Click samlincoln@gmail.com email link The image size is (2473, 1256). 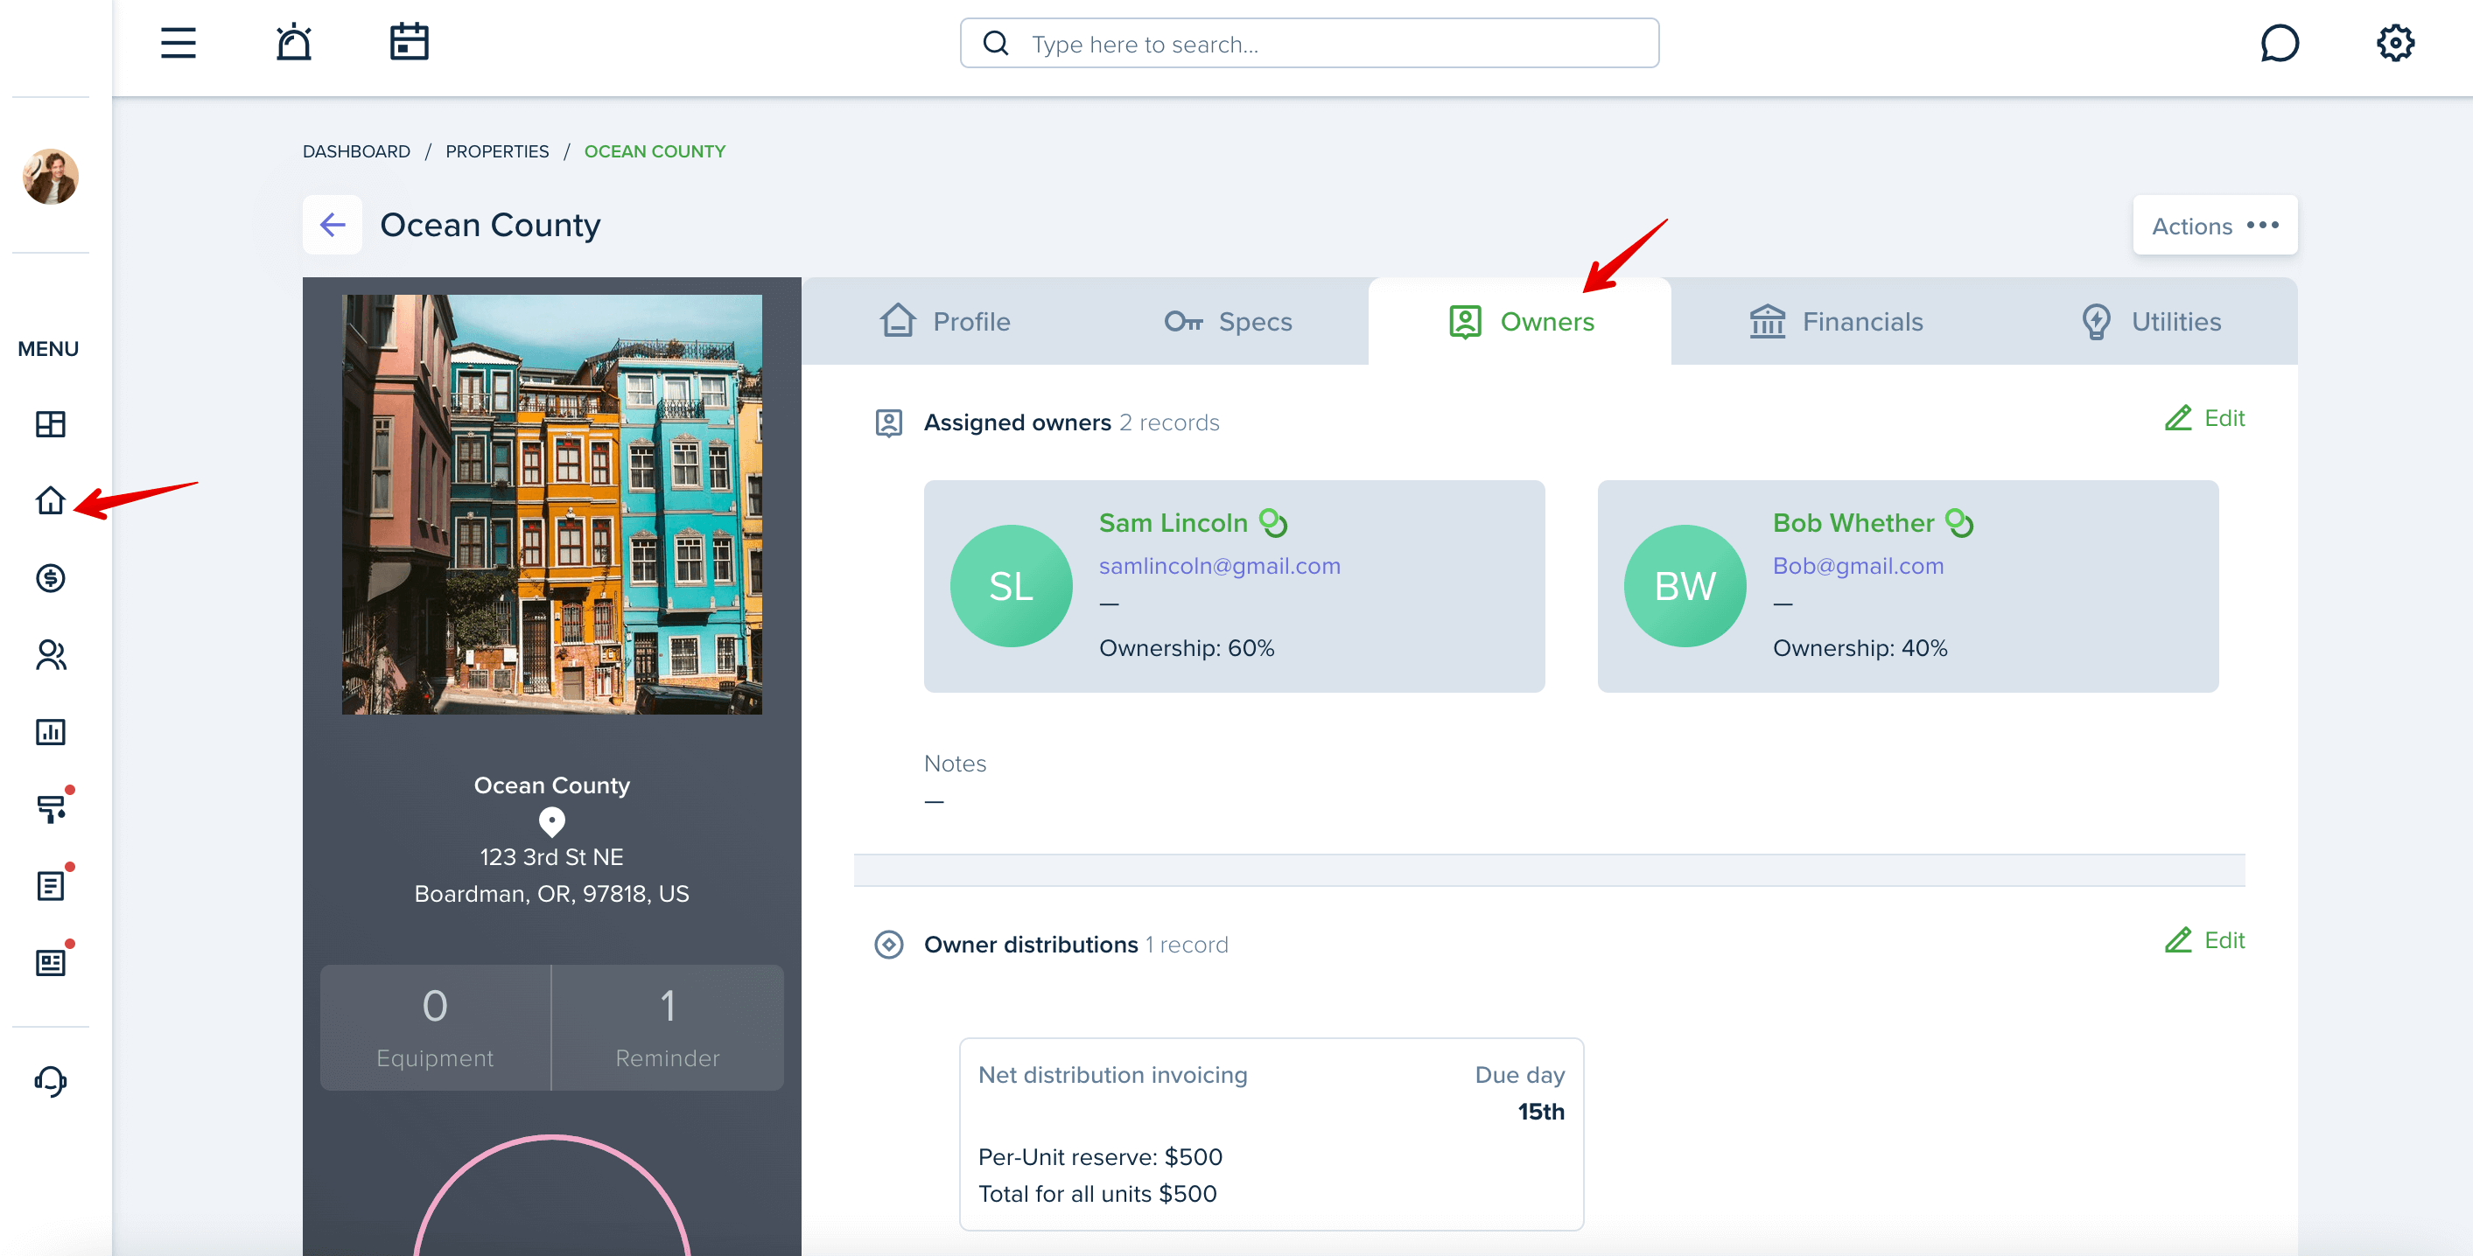(1219, 566)
